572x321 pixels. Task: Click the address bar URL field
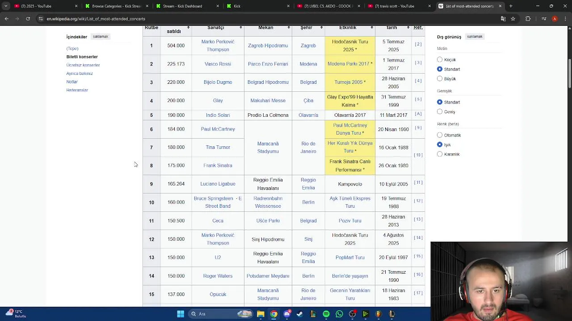268,19
